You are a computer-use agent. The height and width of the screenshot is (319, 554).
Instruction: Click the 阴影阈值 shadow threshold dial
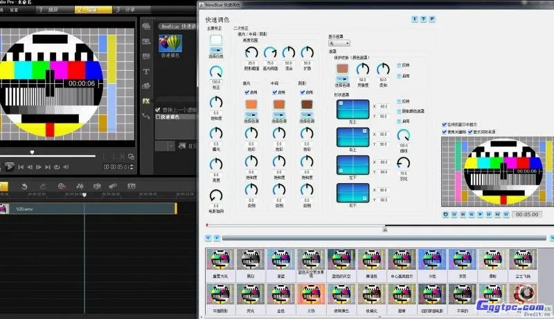pos(250,53)
